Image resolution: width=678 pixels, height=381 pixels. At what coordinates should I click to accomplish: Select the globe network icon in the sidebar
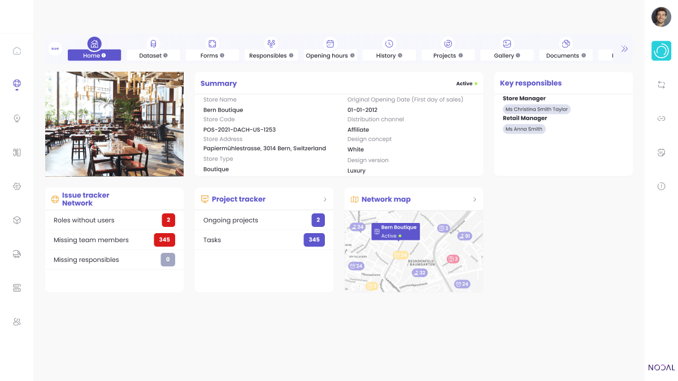[x=17, y=85]
